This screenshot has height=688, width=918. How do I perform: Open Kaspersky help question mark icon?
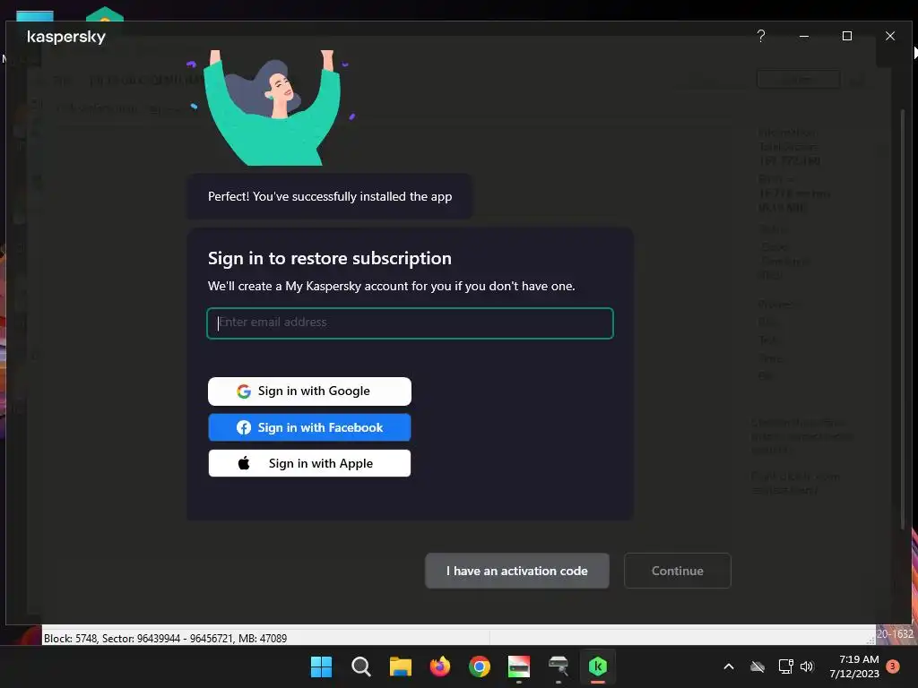click(x=760, y=36)
